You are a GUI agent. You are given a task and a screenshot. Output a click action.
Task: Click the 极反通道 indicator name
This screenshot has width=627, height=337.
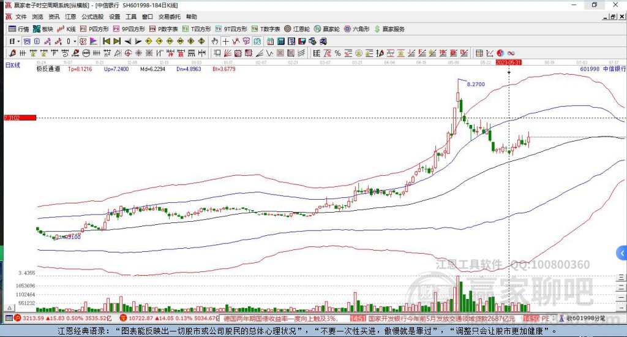point(48,69)
